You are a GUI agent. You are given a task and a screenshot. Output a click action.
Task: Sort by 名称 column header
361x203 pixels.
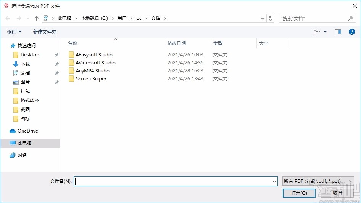point(73,43)
